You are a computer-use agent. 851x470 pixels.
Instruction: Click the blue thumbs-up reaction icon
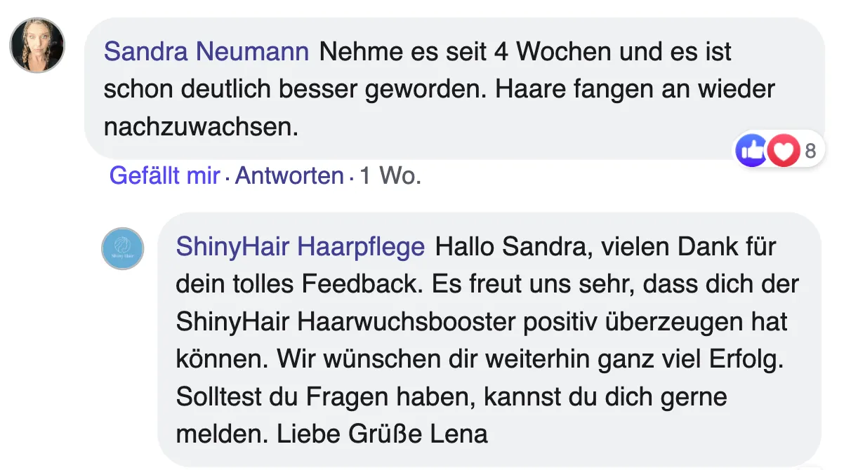[x=751, y=151]
